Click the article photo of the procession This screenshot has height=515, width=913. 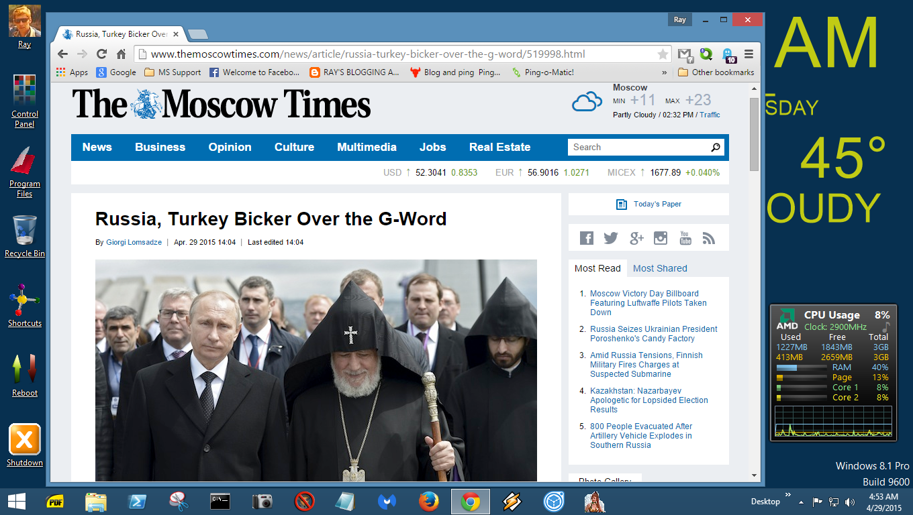(x=316, y=370)
